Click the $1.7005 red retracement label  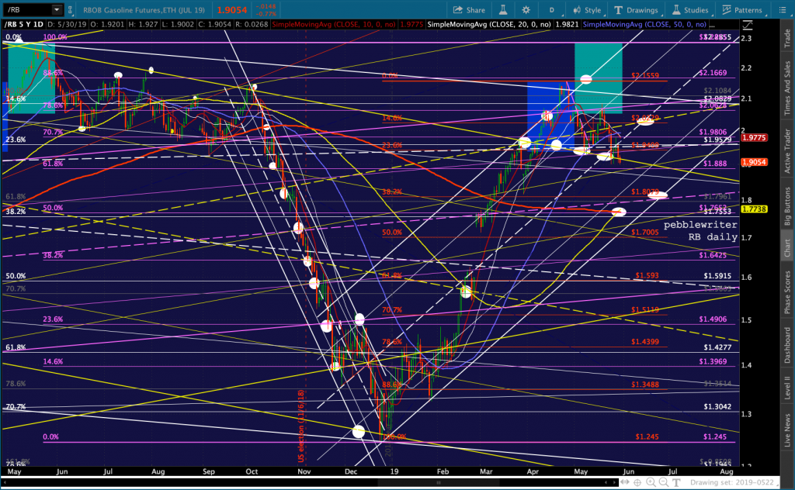pyautogui.click(x=645, y=233)
